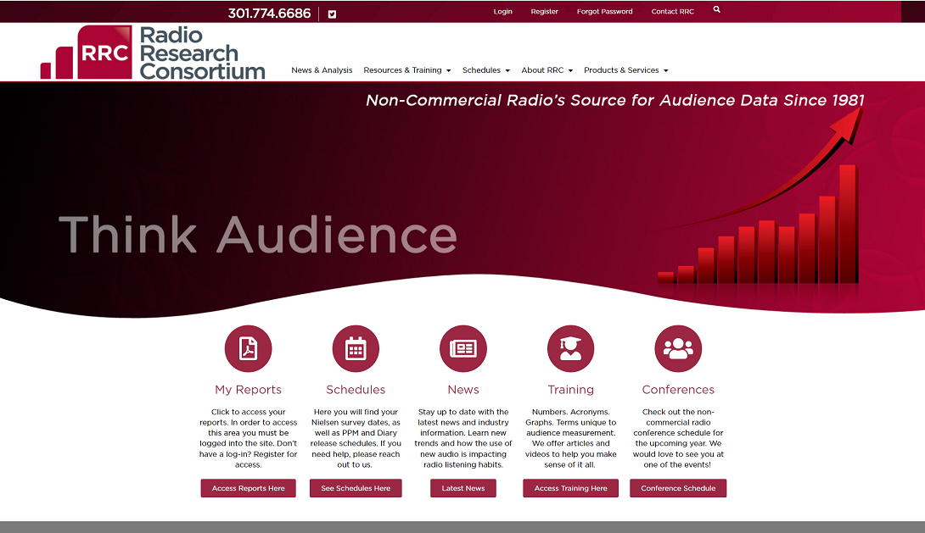925x533 pixels.
Task: Click the Conferences people icon
Action: pos(678,348)
